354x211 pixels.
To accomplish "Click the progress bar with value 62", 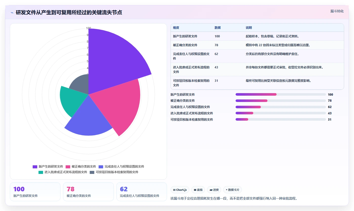I will [x=281, y=107].
